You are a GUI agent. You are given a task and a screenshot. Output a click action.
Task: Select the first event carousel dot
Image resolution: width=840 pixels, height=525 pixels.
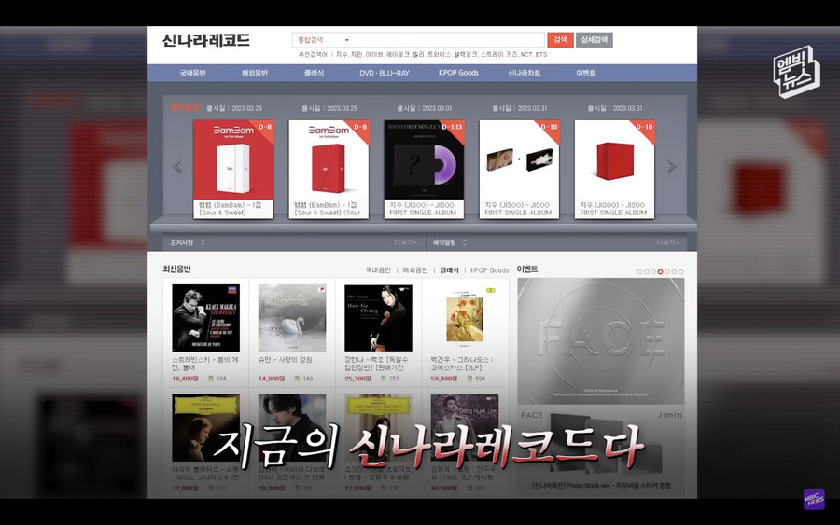(639, 272)
